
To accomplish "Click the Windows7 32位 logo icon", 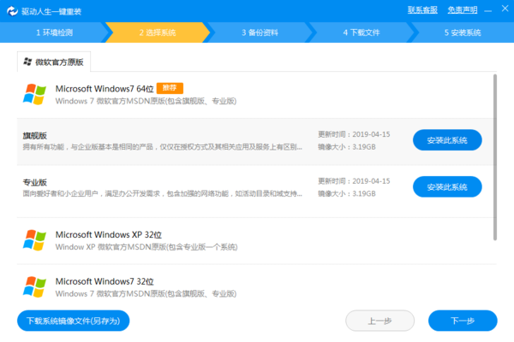I will pyautogui.click(x=35, y=287).
